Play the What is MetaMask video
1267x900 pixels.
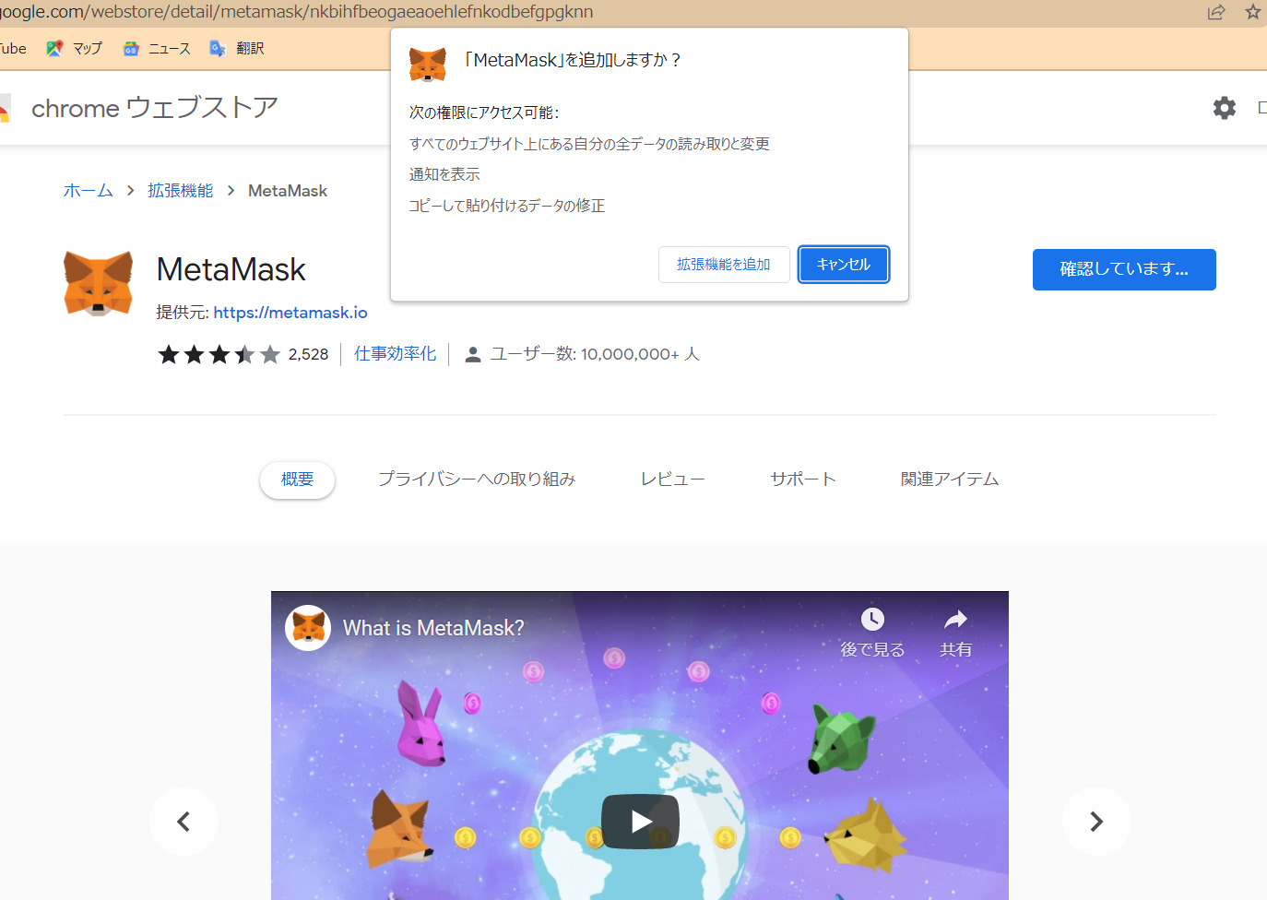640,821
